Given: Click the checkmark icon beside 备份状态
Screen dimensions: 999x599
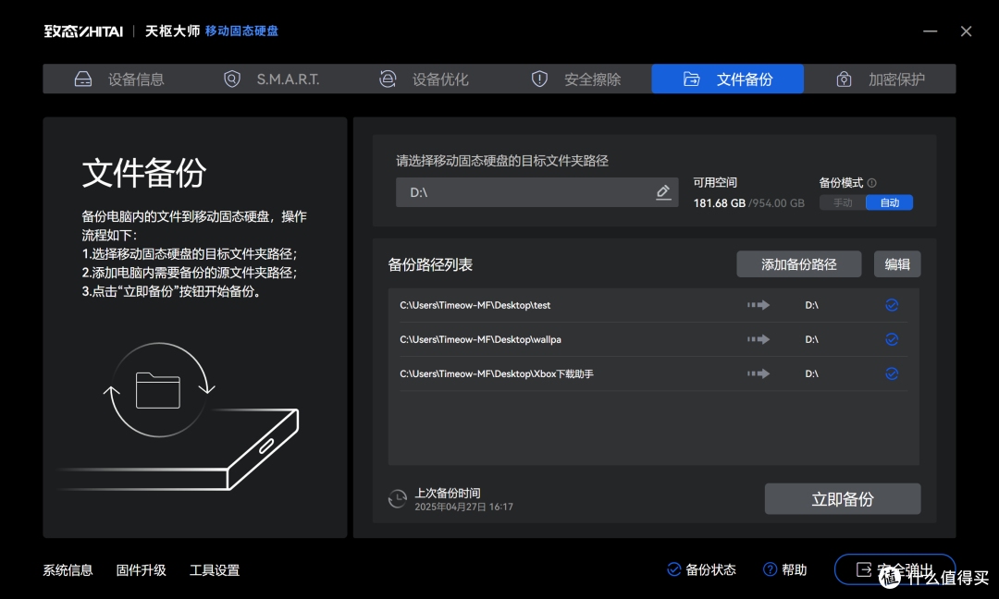Looking at the screenshot, I should 673,569.
